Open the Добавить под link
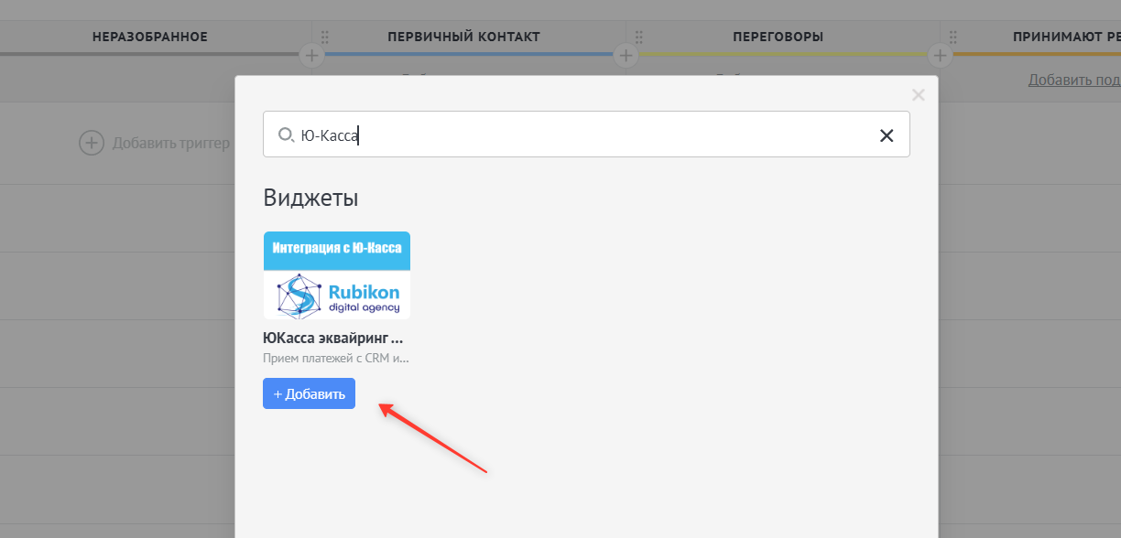Image resolution: width=1121 pixels, height=538 pixels. tap(1074, 81)
